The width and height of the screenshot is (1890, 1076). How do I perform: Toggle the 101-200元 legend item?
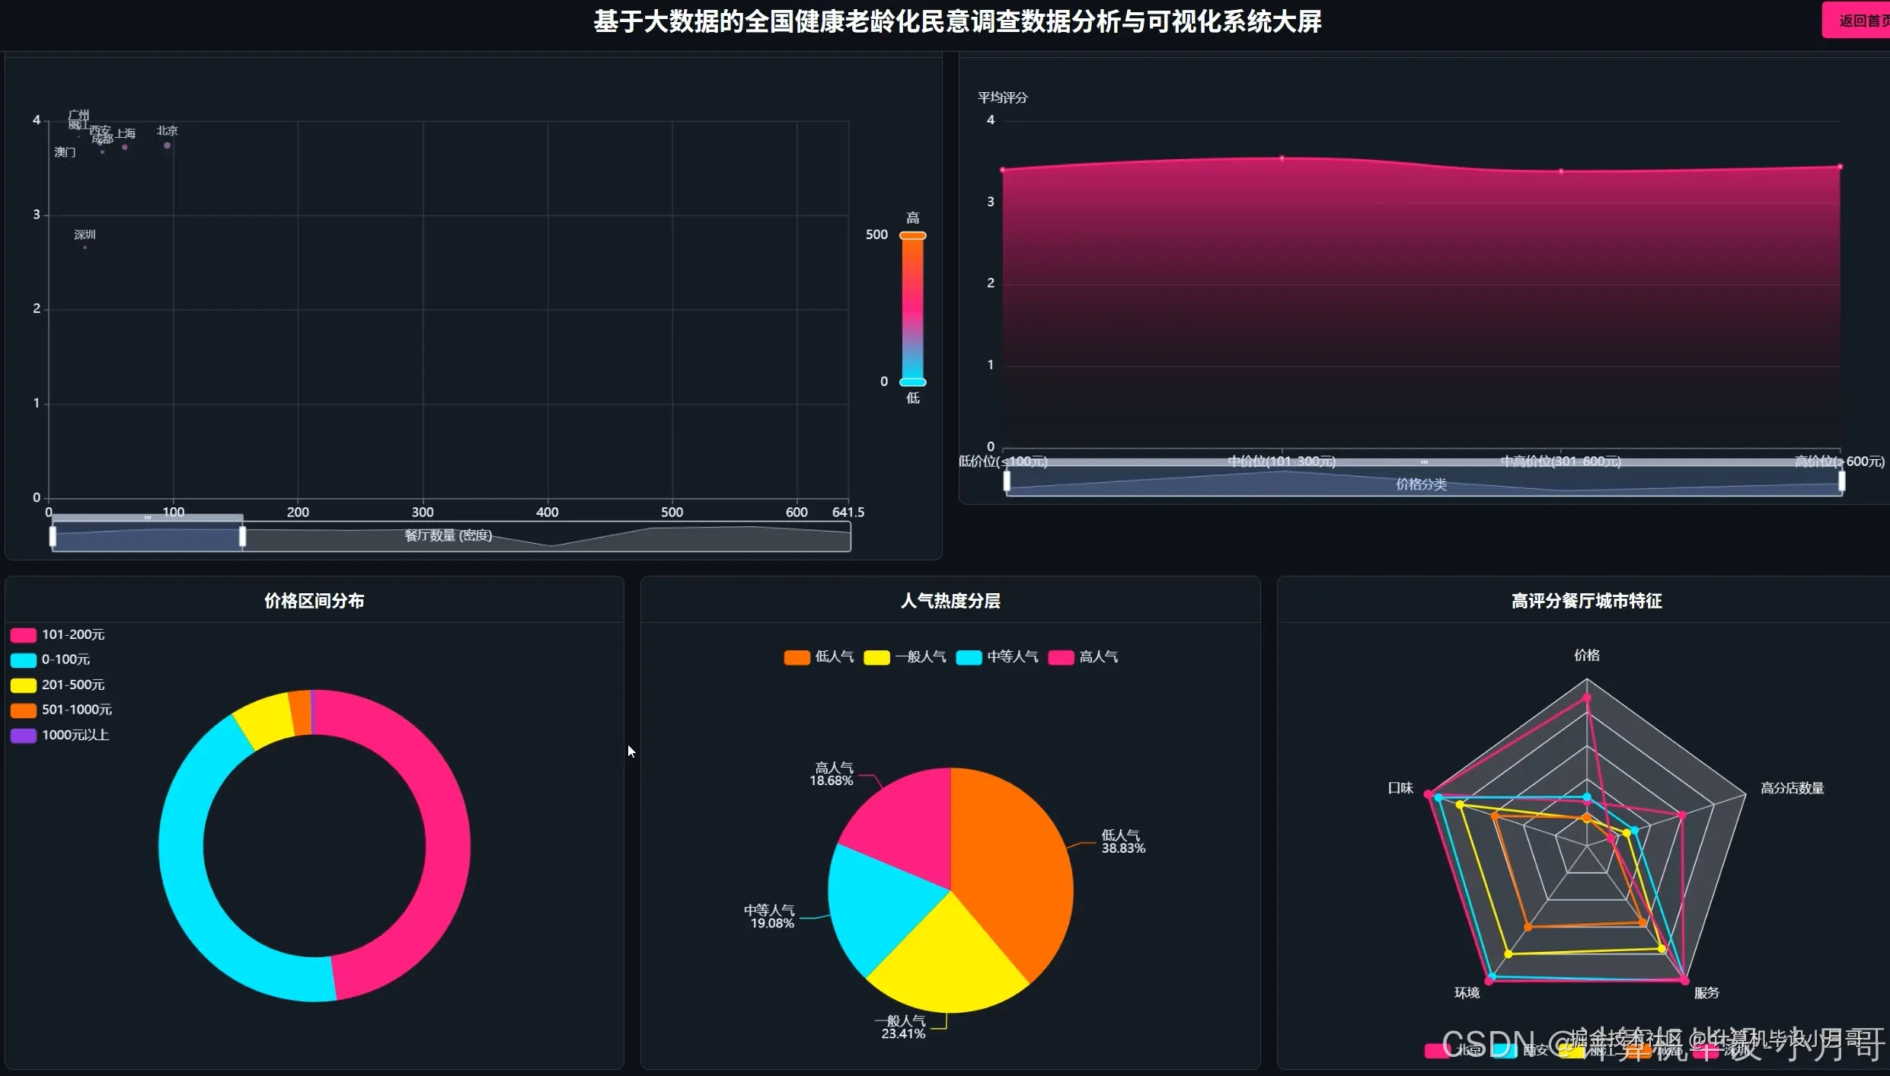click(x=24, y=635)
